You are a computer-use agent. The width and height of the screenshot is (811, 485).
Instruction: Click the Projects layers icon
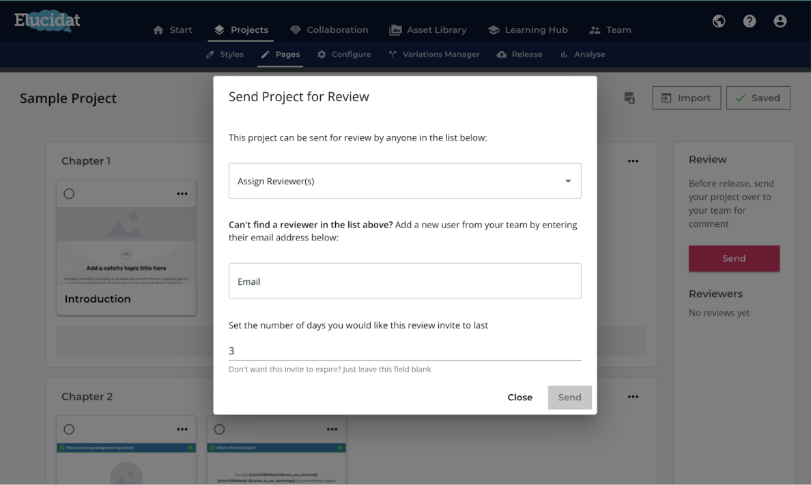(x=219, y=30)
